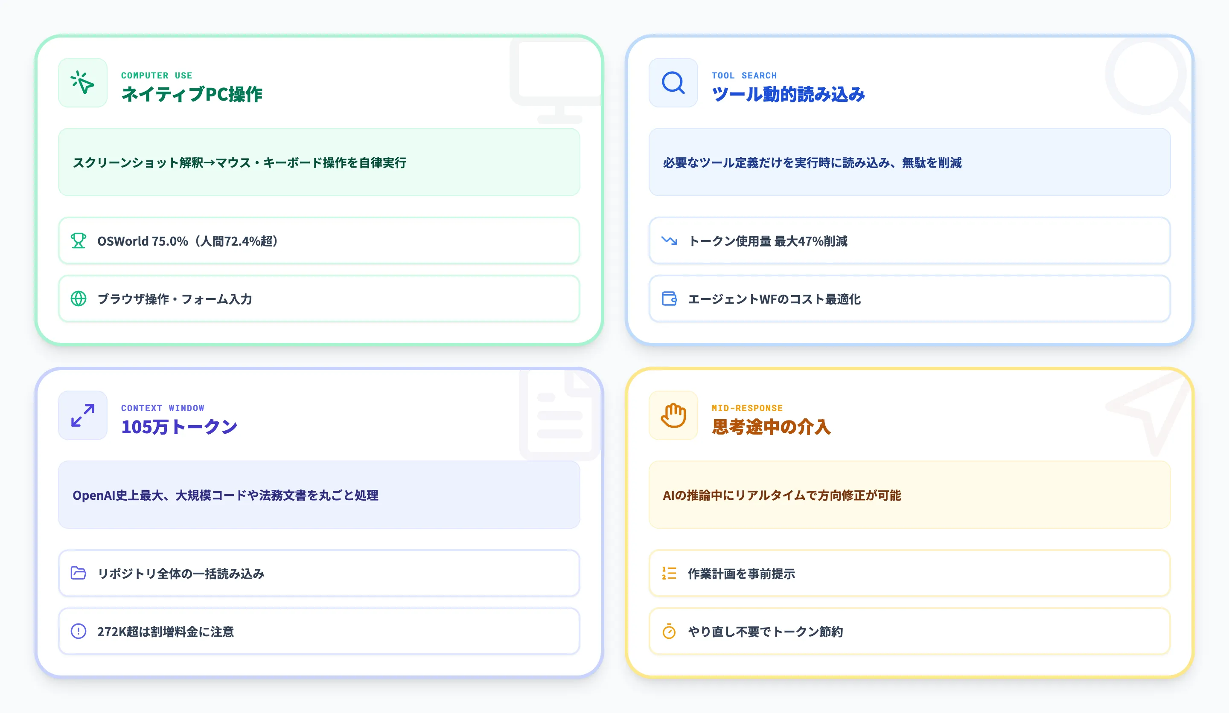Click the expand-arrows icon on the Context Window card

click(82, 415)
